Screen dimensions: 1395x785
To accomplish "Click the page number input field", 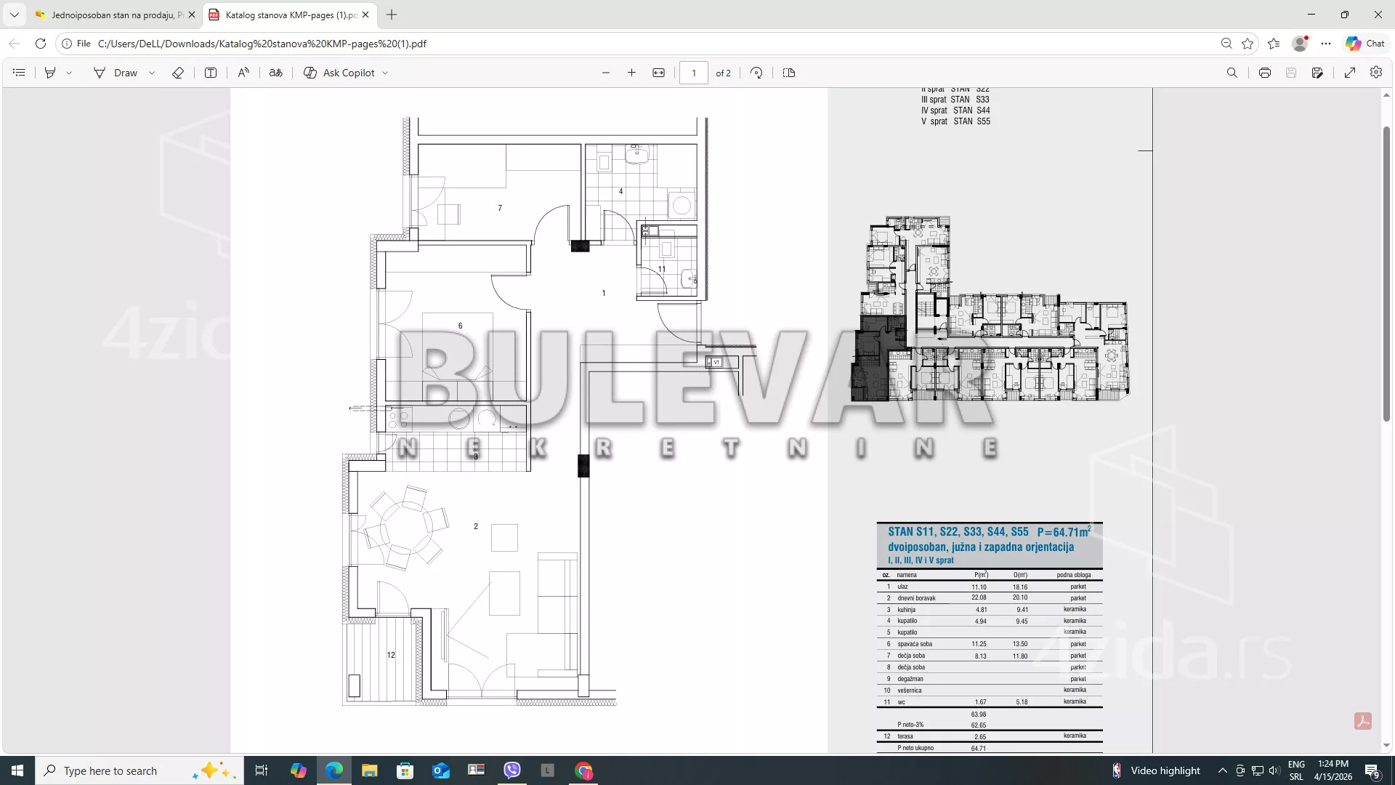I will coord(693,73).
